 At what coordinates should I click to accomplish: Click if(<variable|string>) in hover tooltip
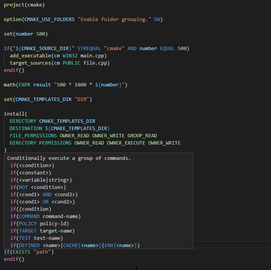click(41, 180)
